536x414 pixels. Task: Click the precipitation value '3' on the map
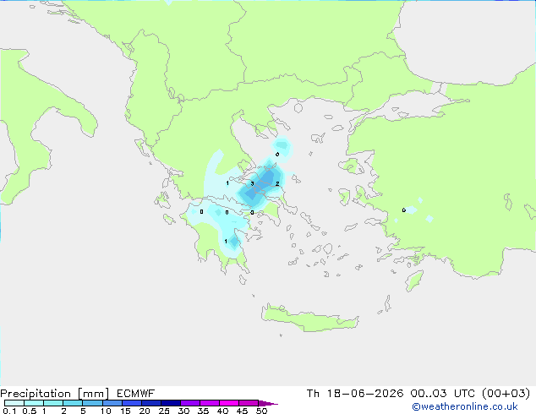[252, 184]
